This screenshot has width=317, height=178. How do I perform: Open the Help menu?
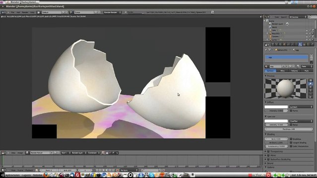[32, 12]
